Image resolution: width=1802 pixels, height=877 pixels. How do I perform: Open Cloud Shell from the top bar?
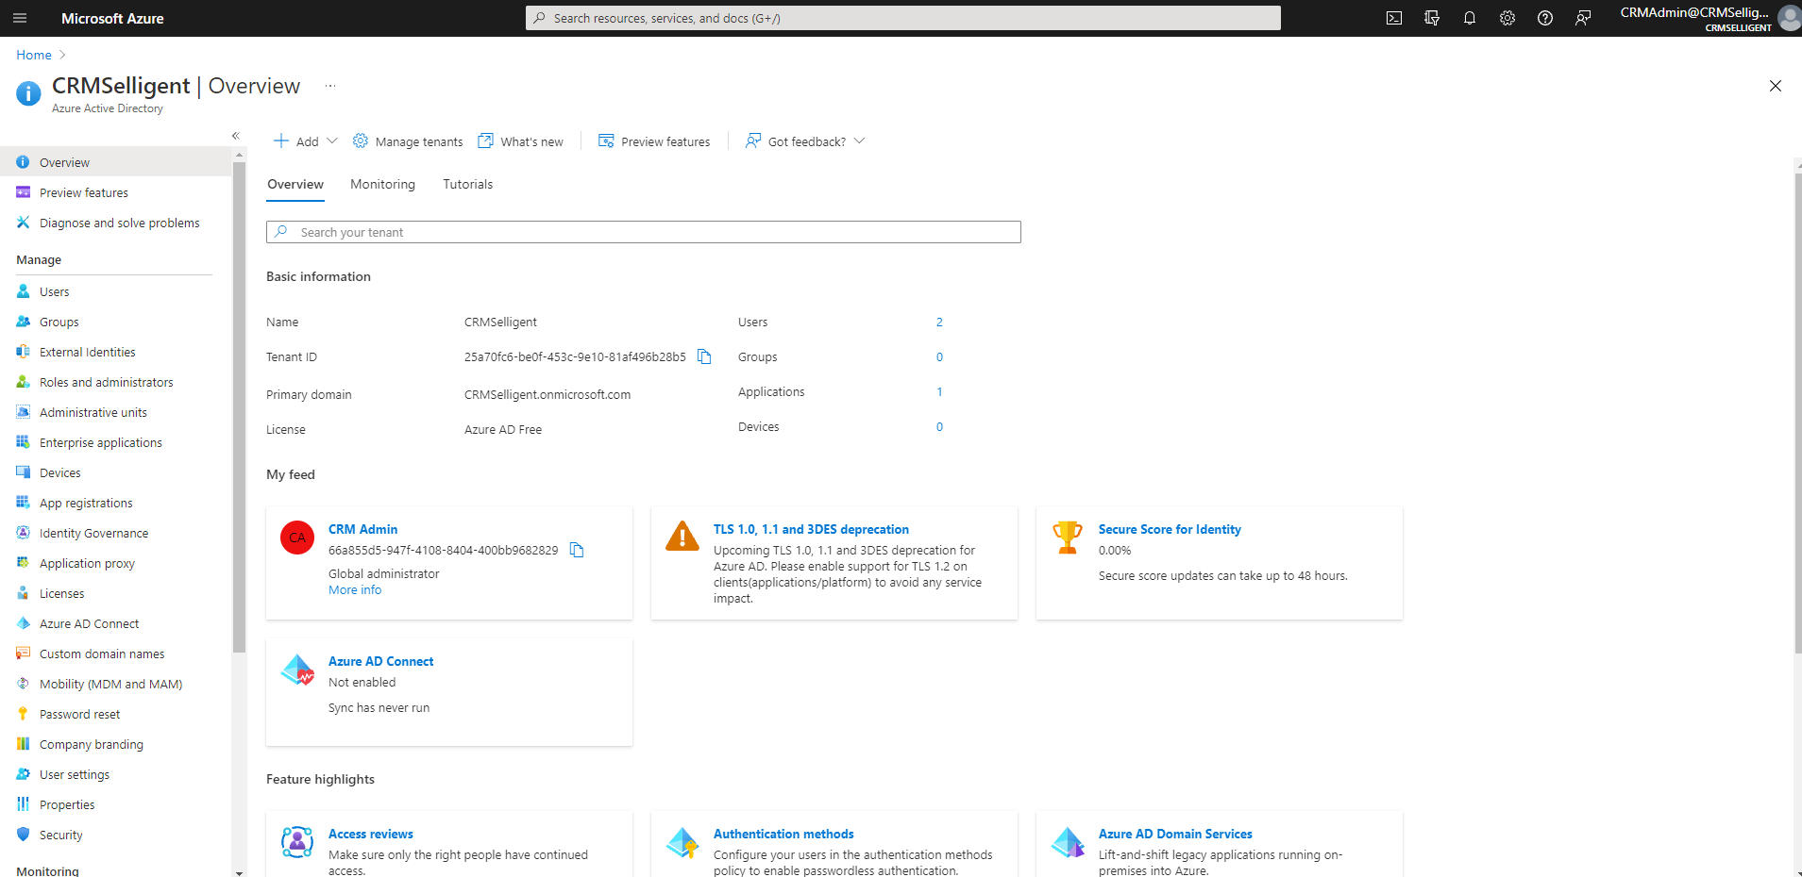1394,18
